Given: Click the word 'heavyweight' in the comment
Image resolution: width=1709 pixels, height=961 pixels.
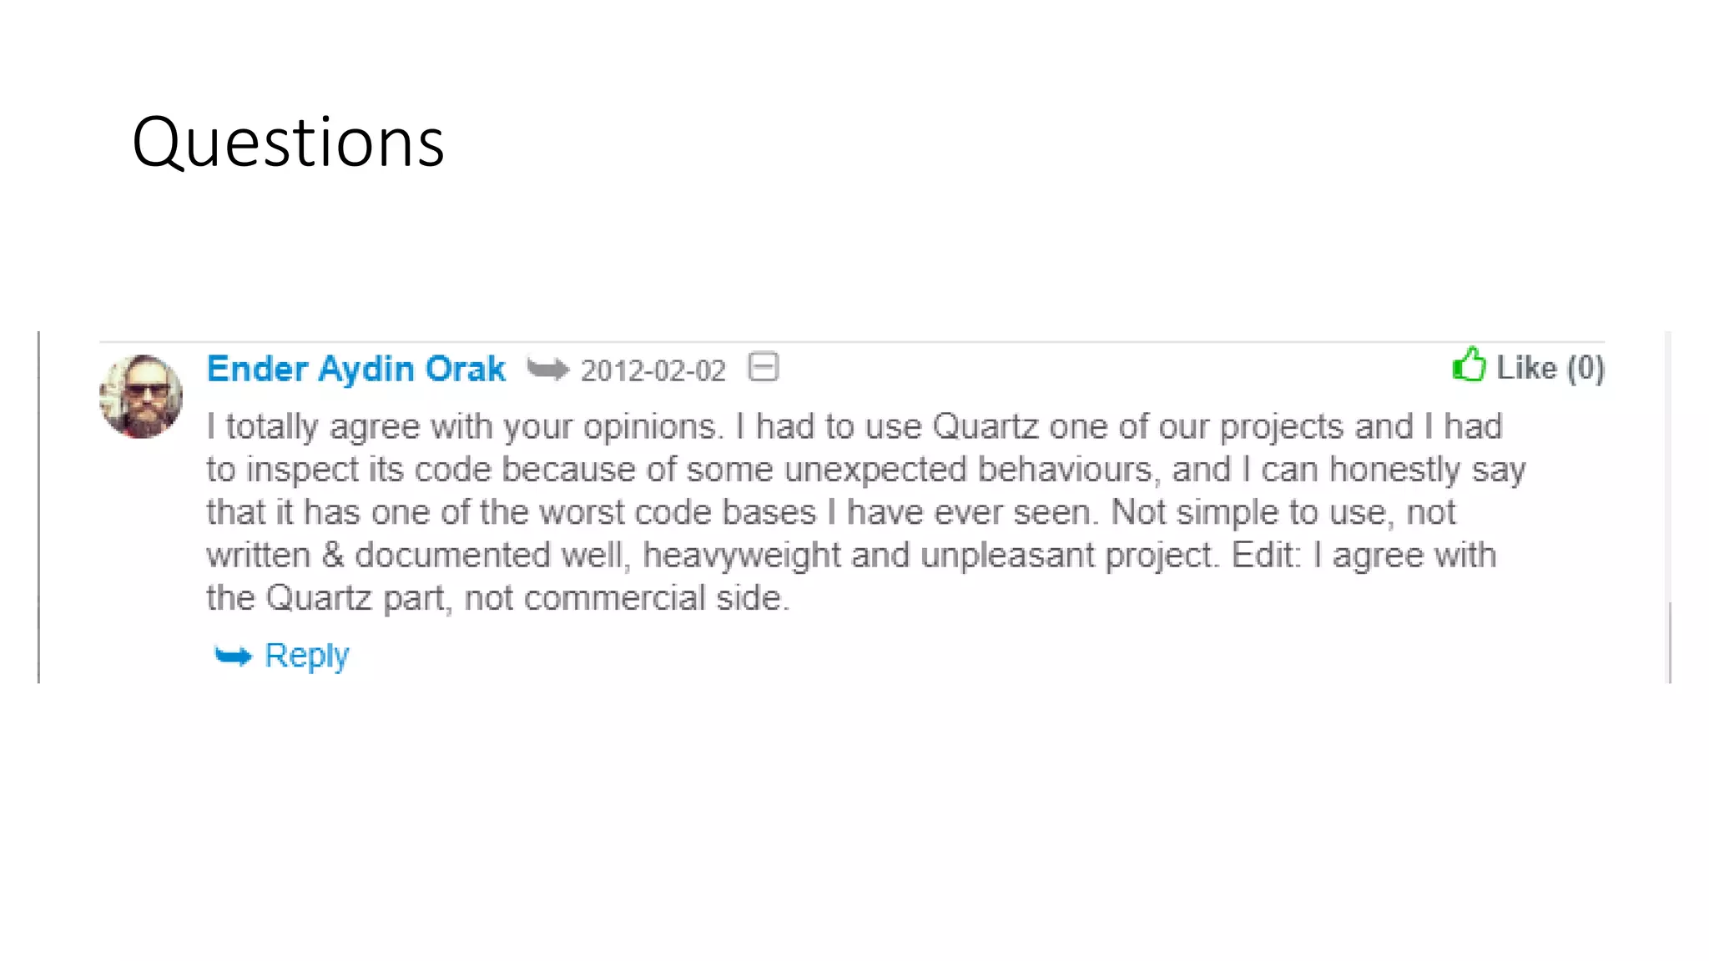Looking at the screenshot, I should [x=741, y=556].
